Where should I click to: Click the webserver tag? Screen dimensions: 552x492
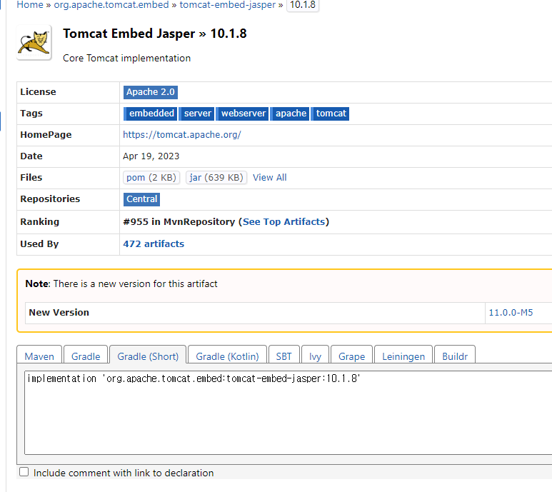(242, 114)
